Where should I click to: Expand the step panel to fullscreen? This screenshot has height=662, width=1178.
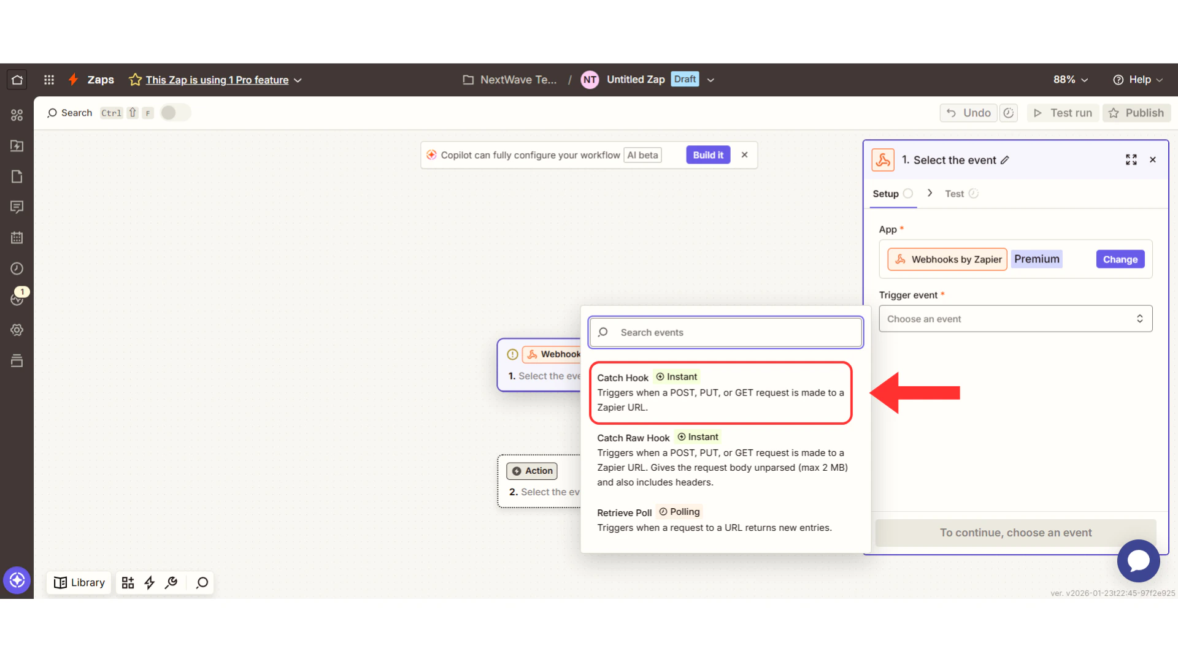(x=1131, y=160)
